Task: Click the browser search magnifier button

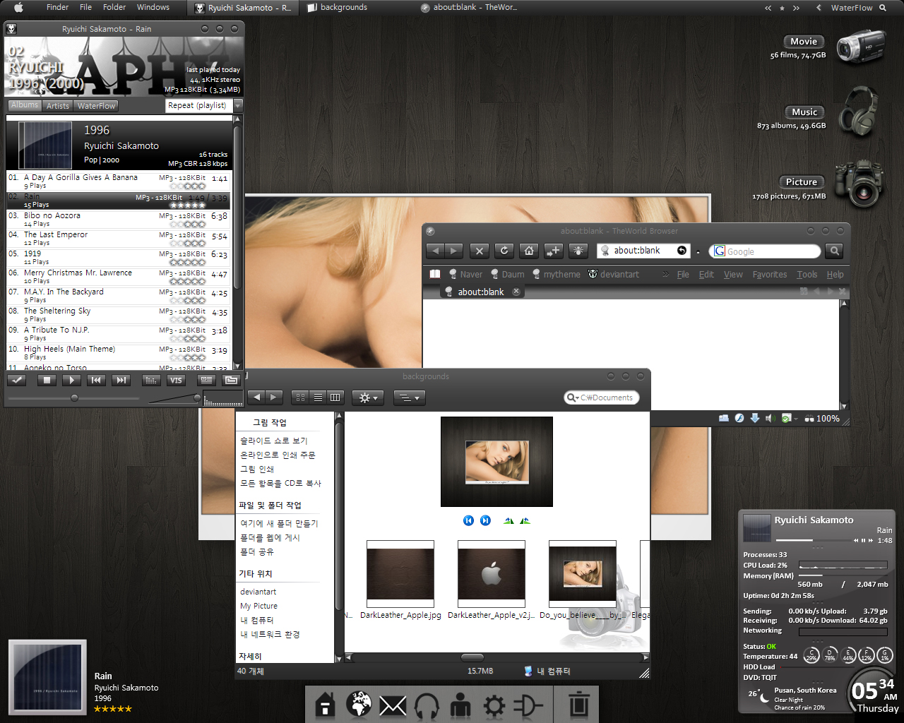Action: tap(834, 251)
